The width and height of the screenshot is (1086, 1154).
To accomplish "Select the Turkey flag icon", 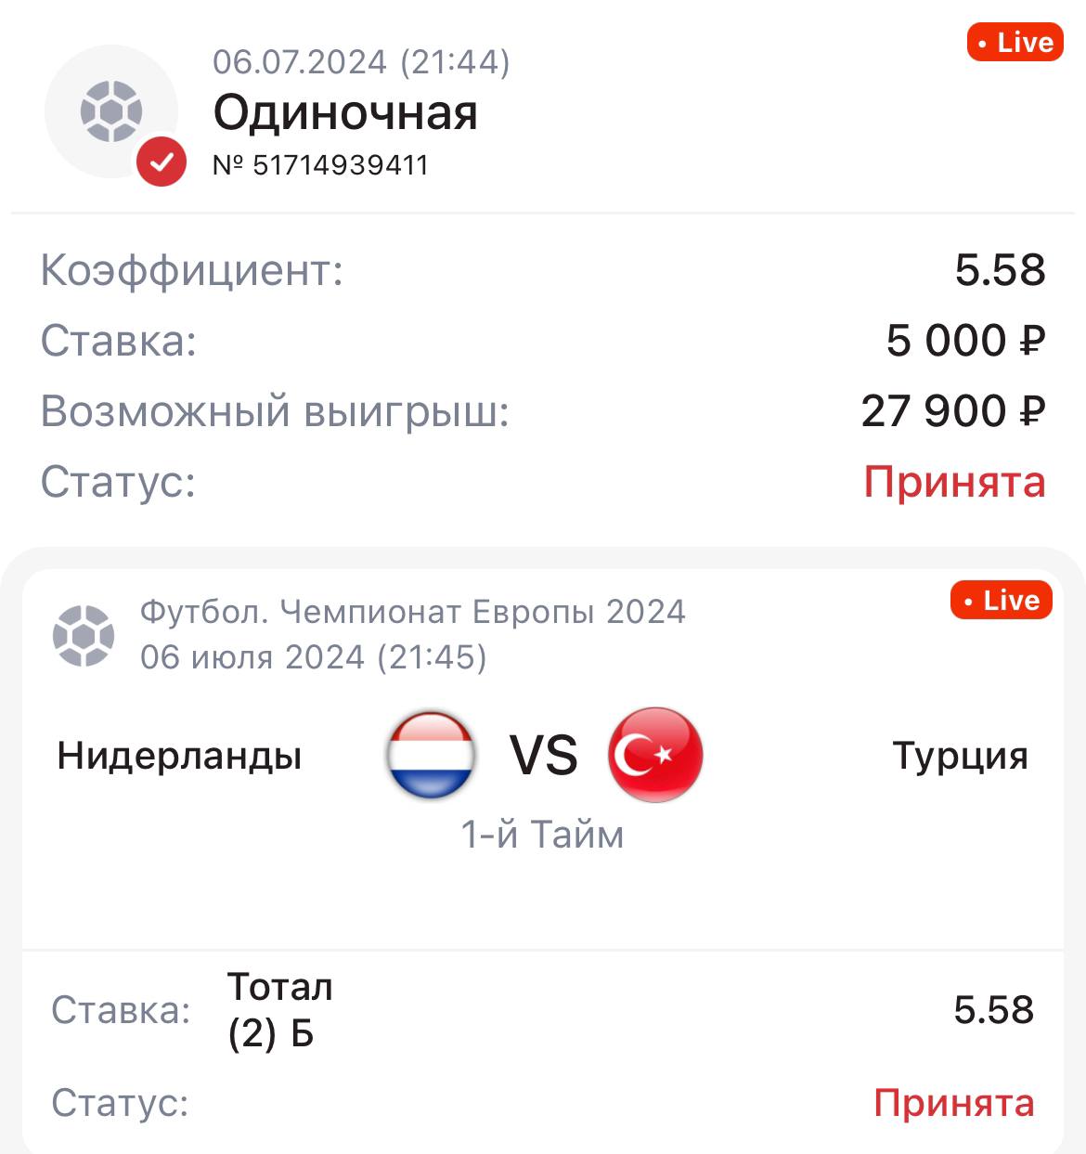I will [655, 755].
